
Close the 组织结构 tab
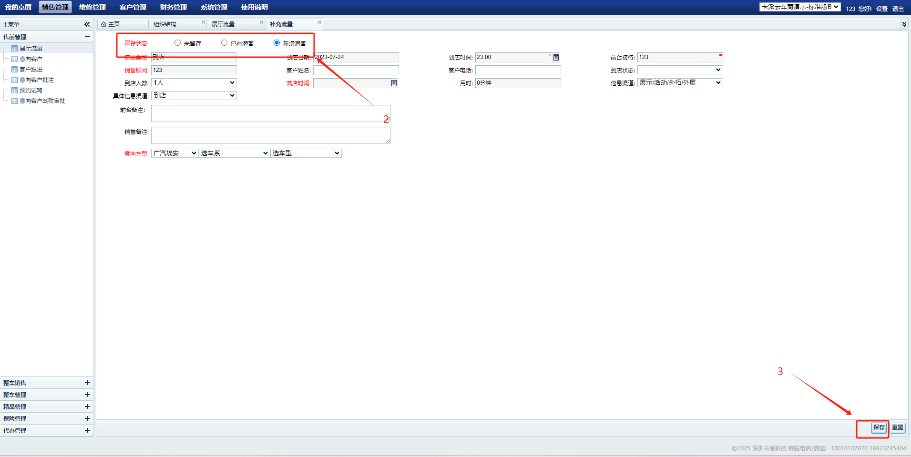(x=203, y=22)
